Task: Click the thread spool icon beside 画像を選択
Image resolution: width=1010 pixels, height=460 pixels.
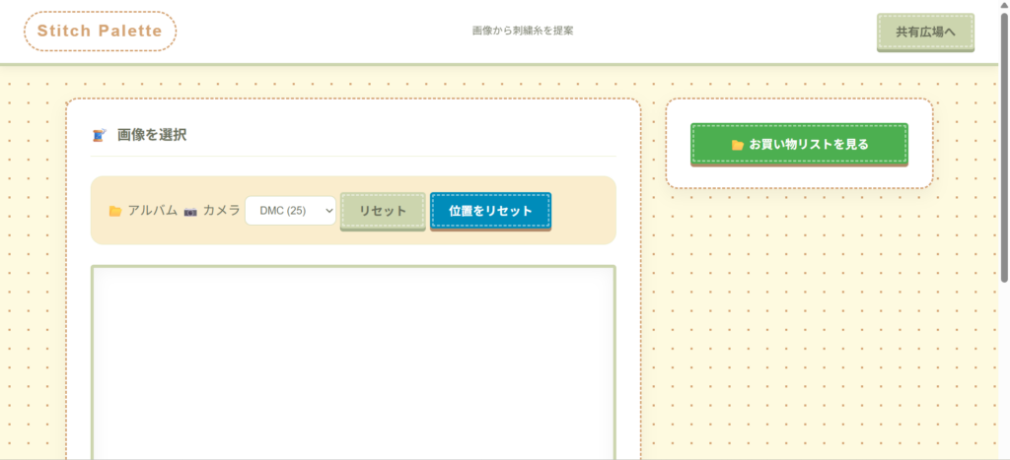Action: pyautogui.click(x=99, y=136)
